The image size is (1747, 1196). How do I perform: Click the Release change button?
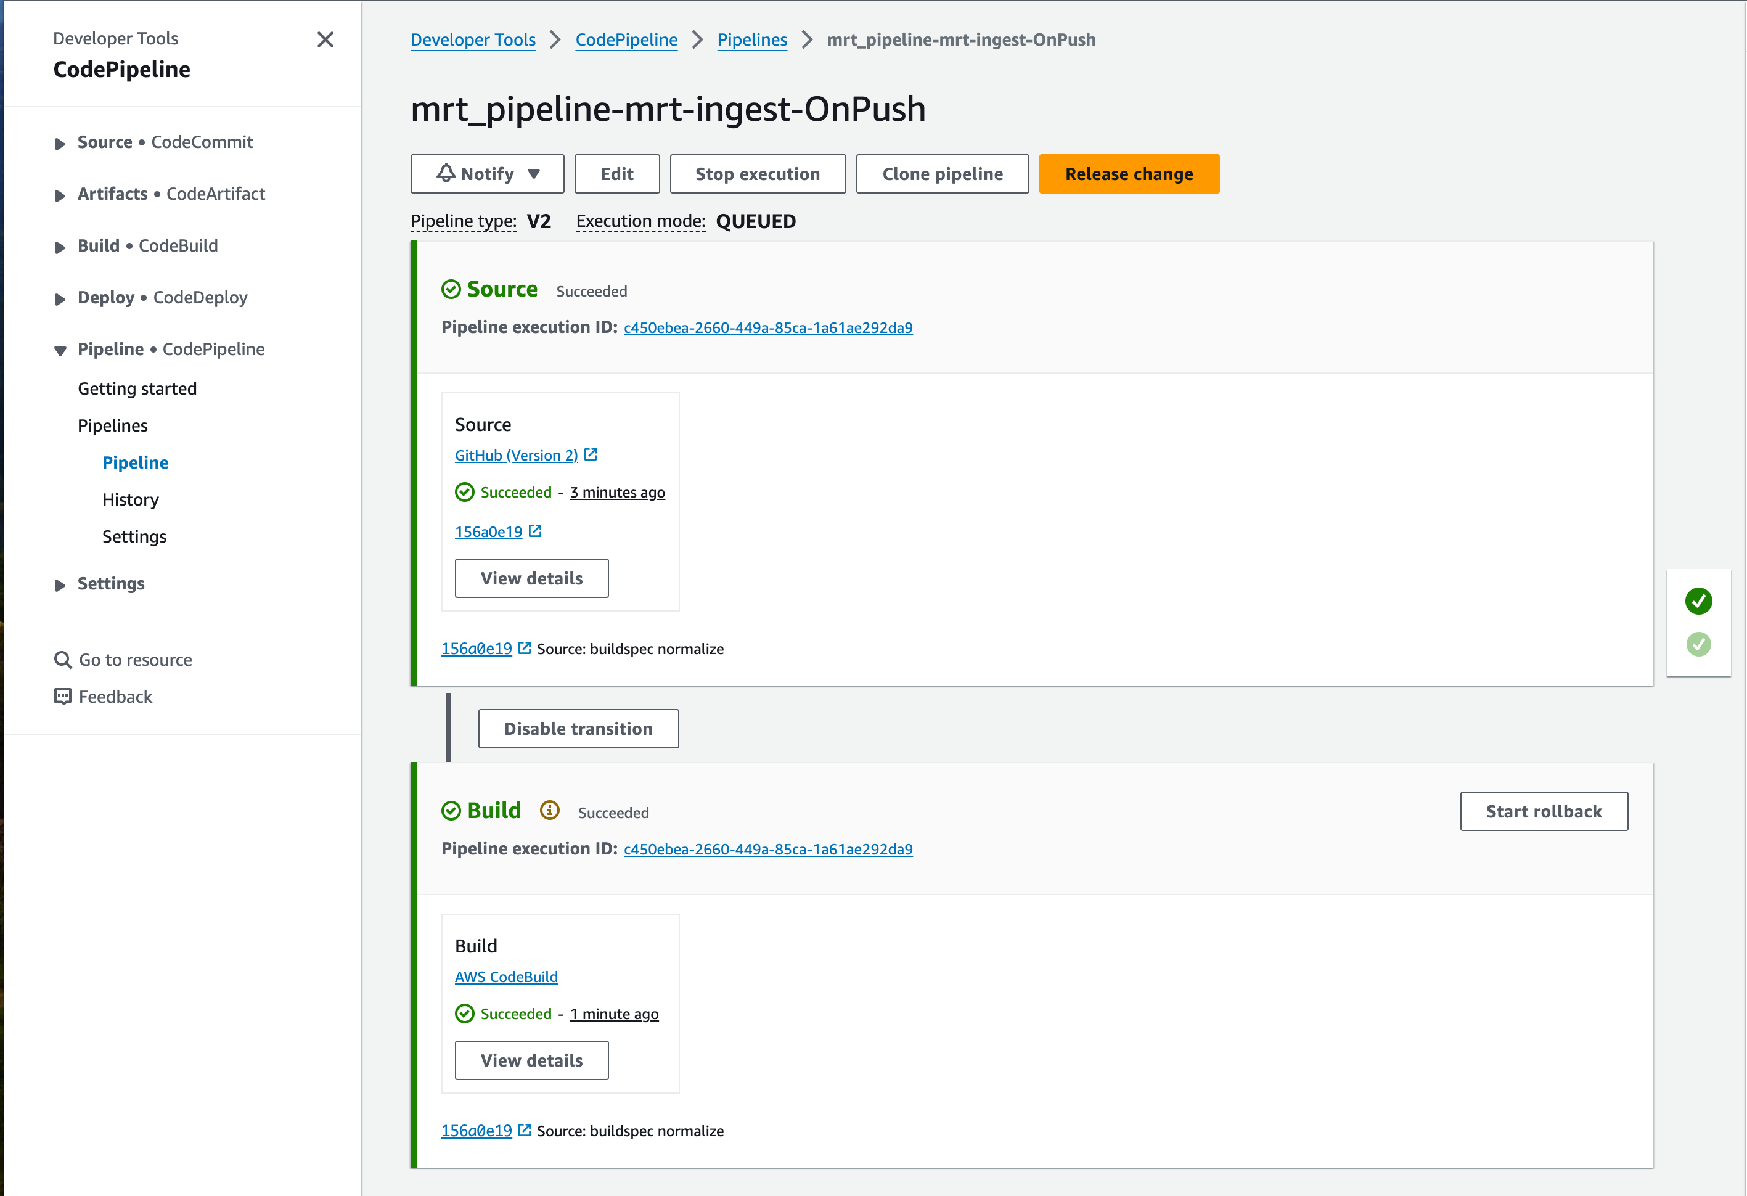tap(1129, 174)
